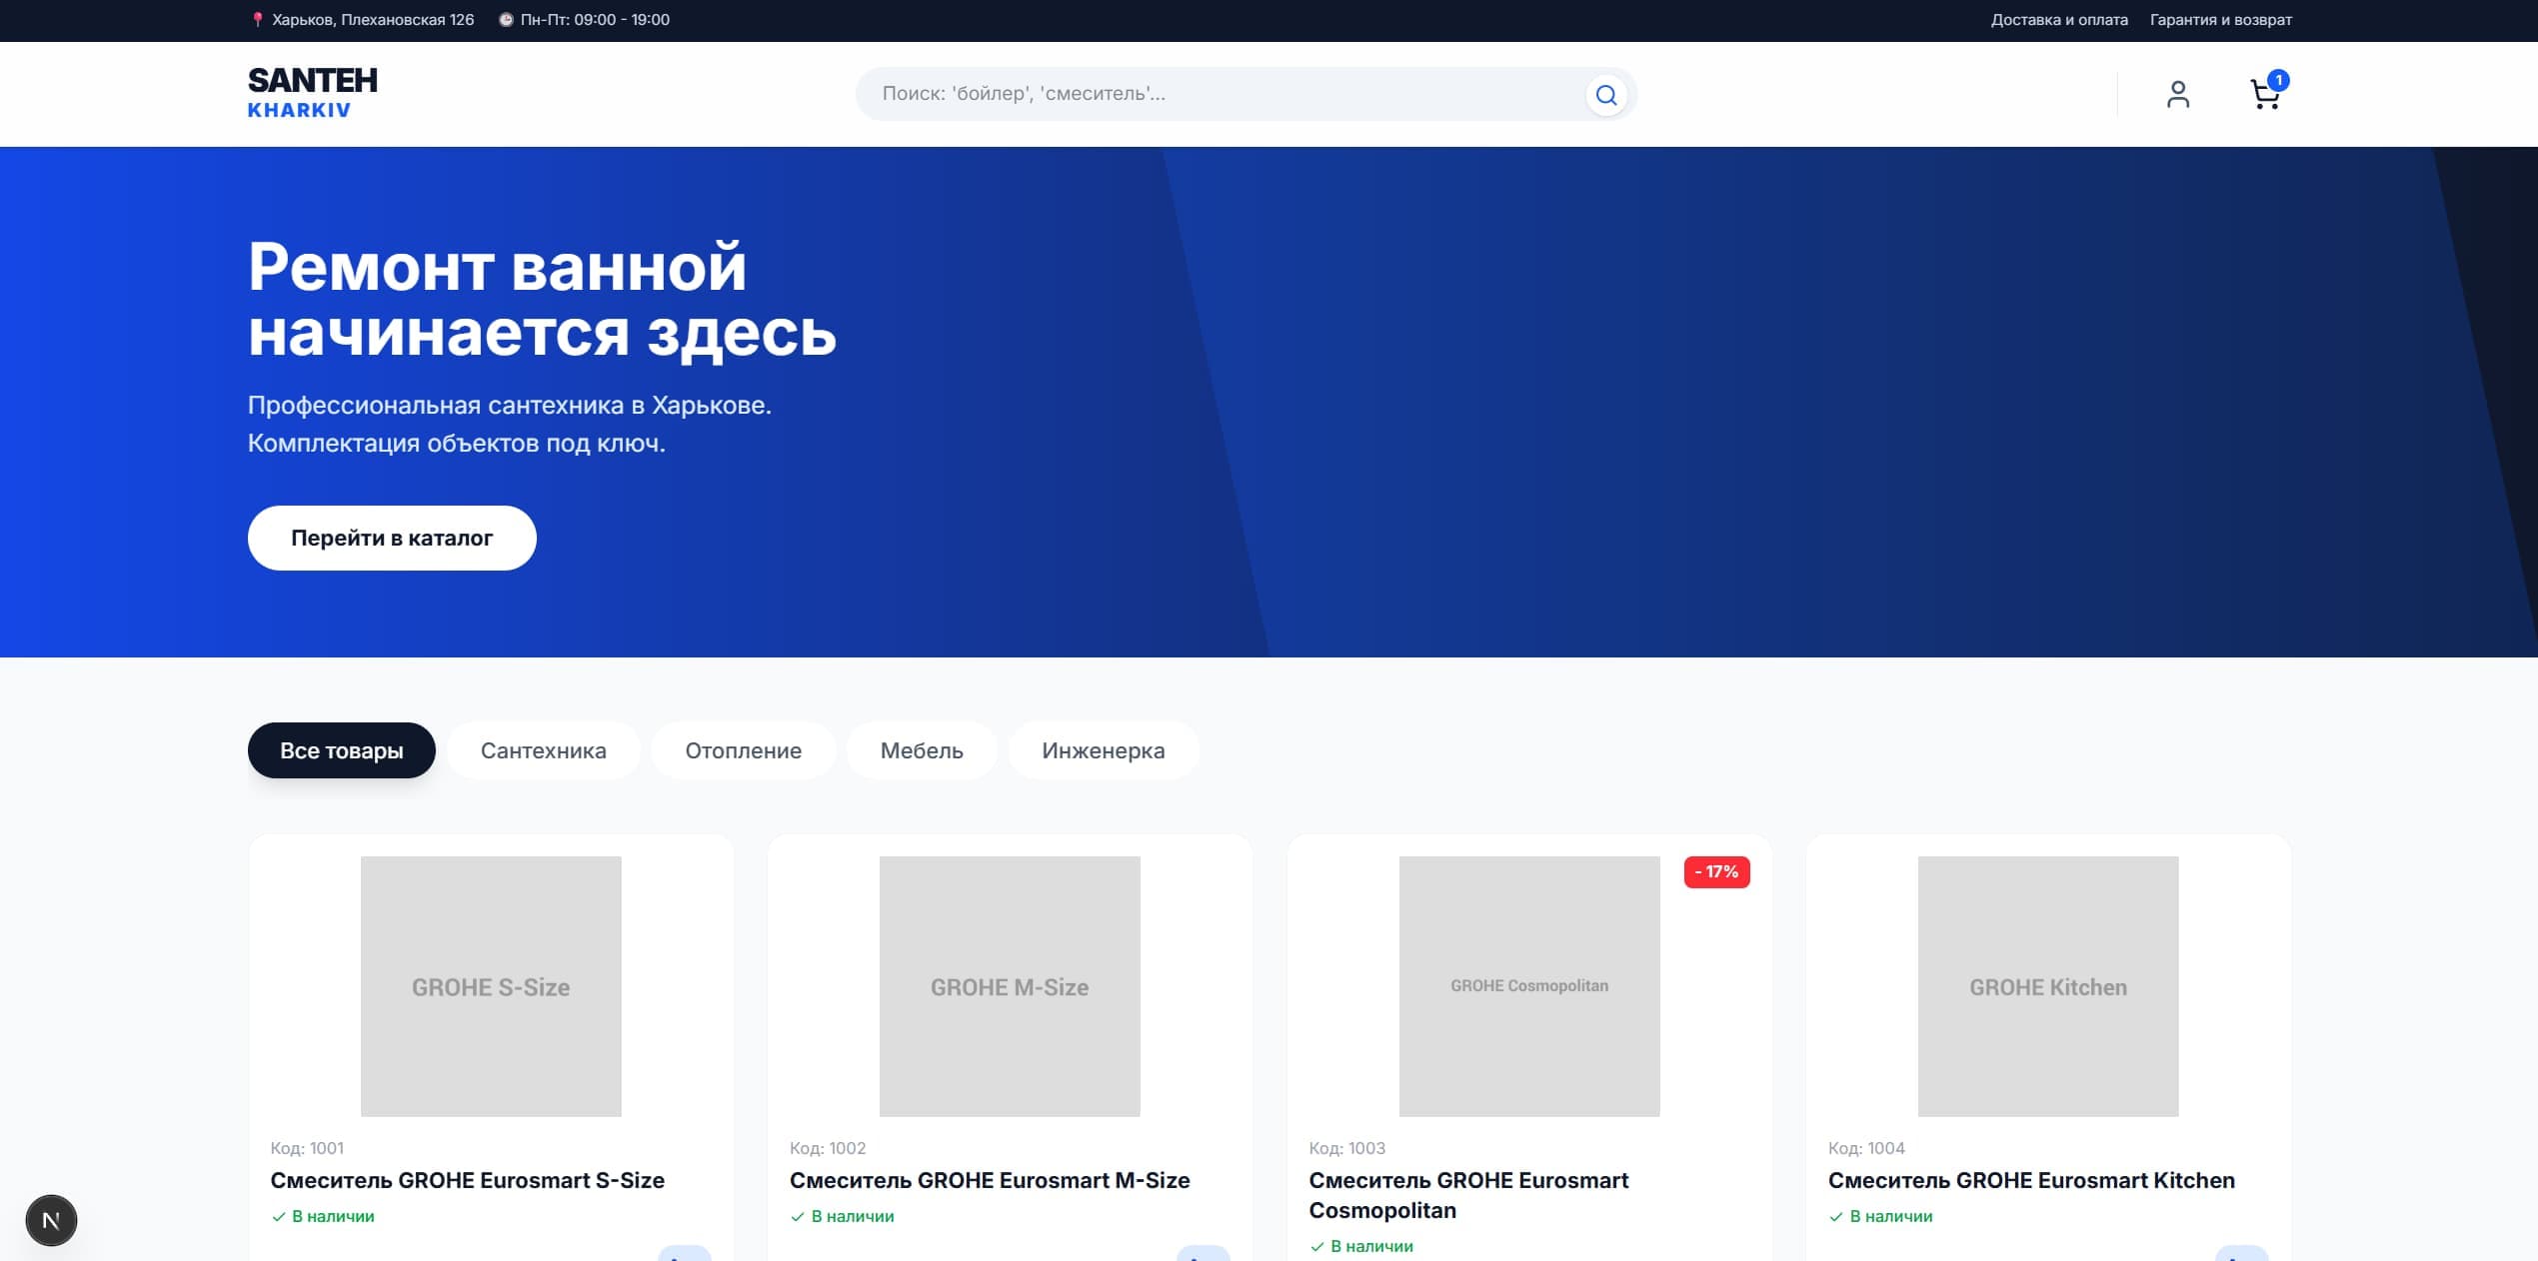This screenshot has width=2538, height=1261.
Task: Open the GROHE M-Size product image
Action: (1010, 986)
